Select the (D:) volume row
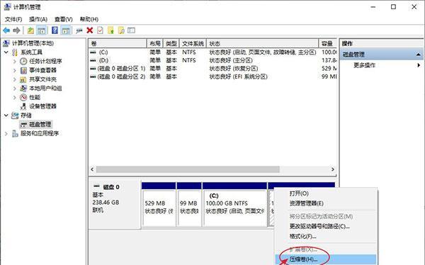 point(212,60)
